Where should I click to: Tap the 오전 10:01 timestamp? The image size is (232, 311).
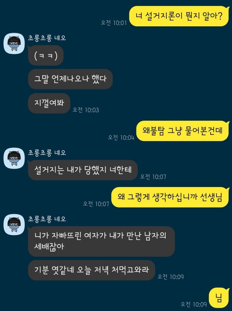coord(114,23)
